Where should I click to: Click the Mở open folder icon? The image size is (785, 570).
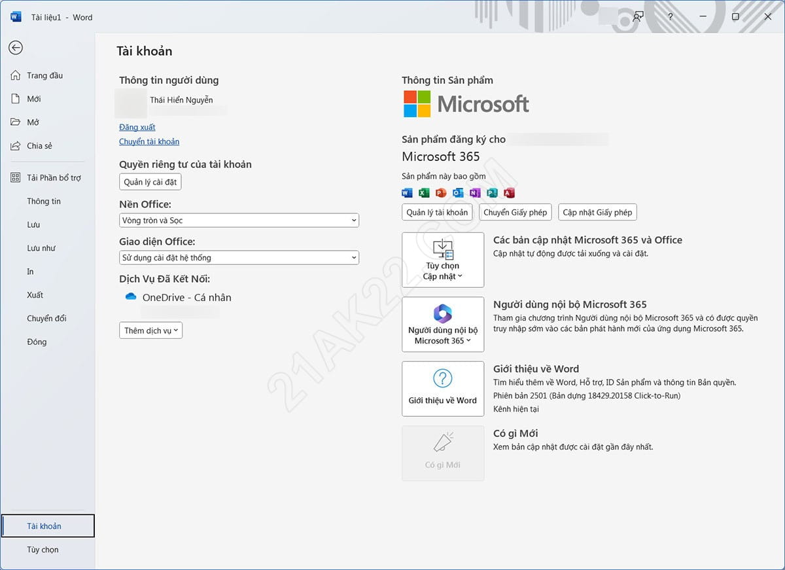pyautogui.click(x=16, y=122)
